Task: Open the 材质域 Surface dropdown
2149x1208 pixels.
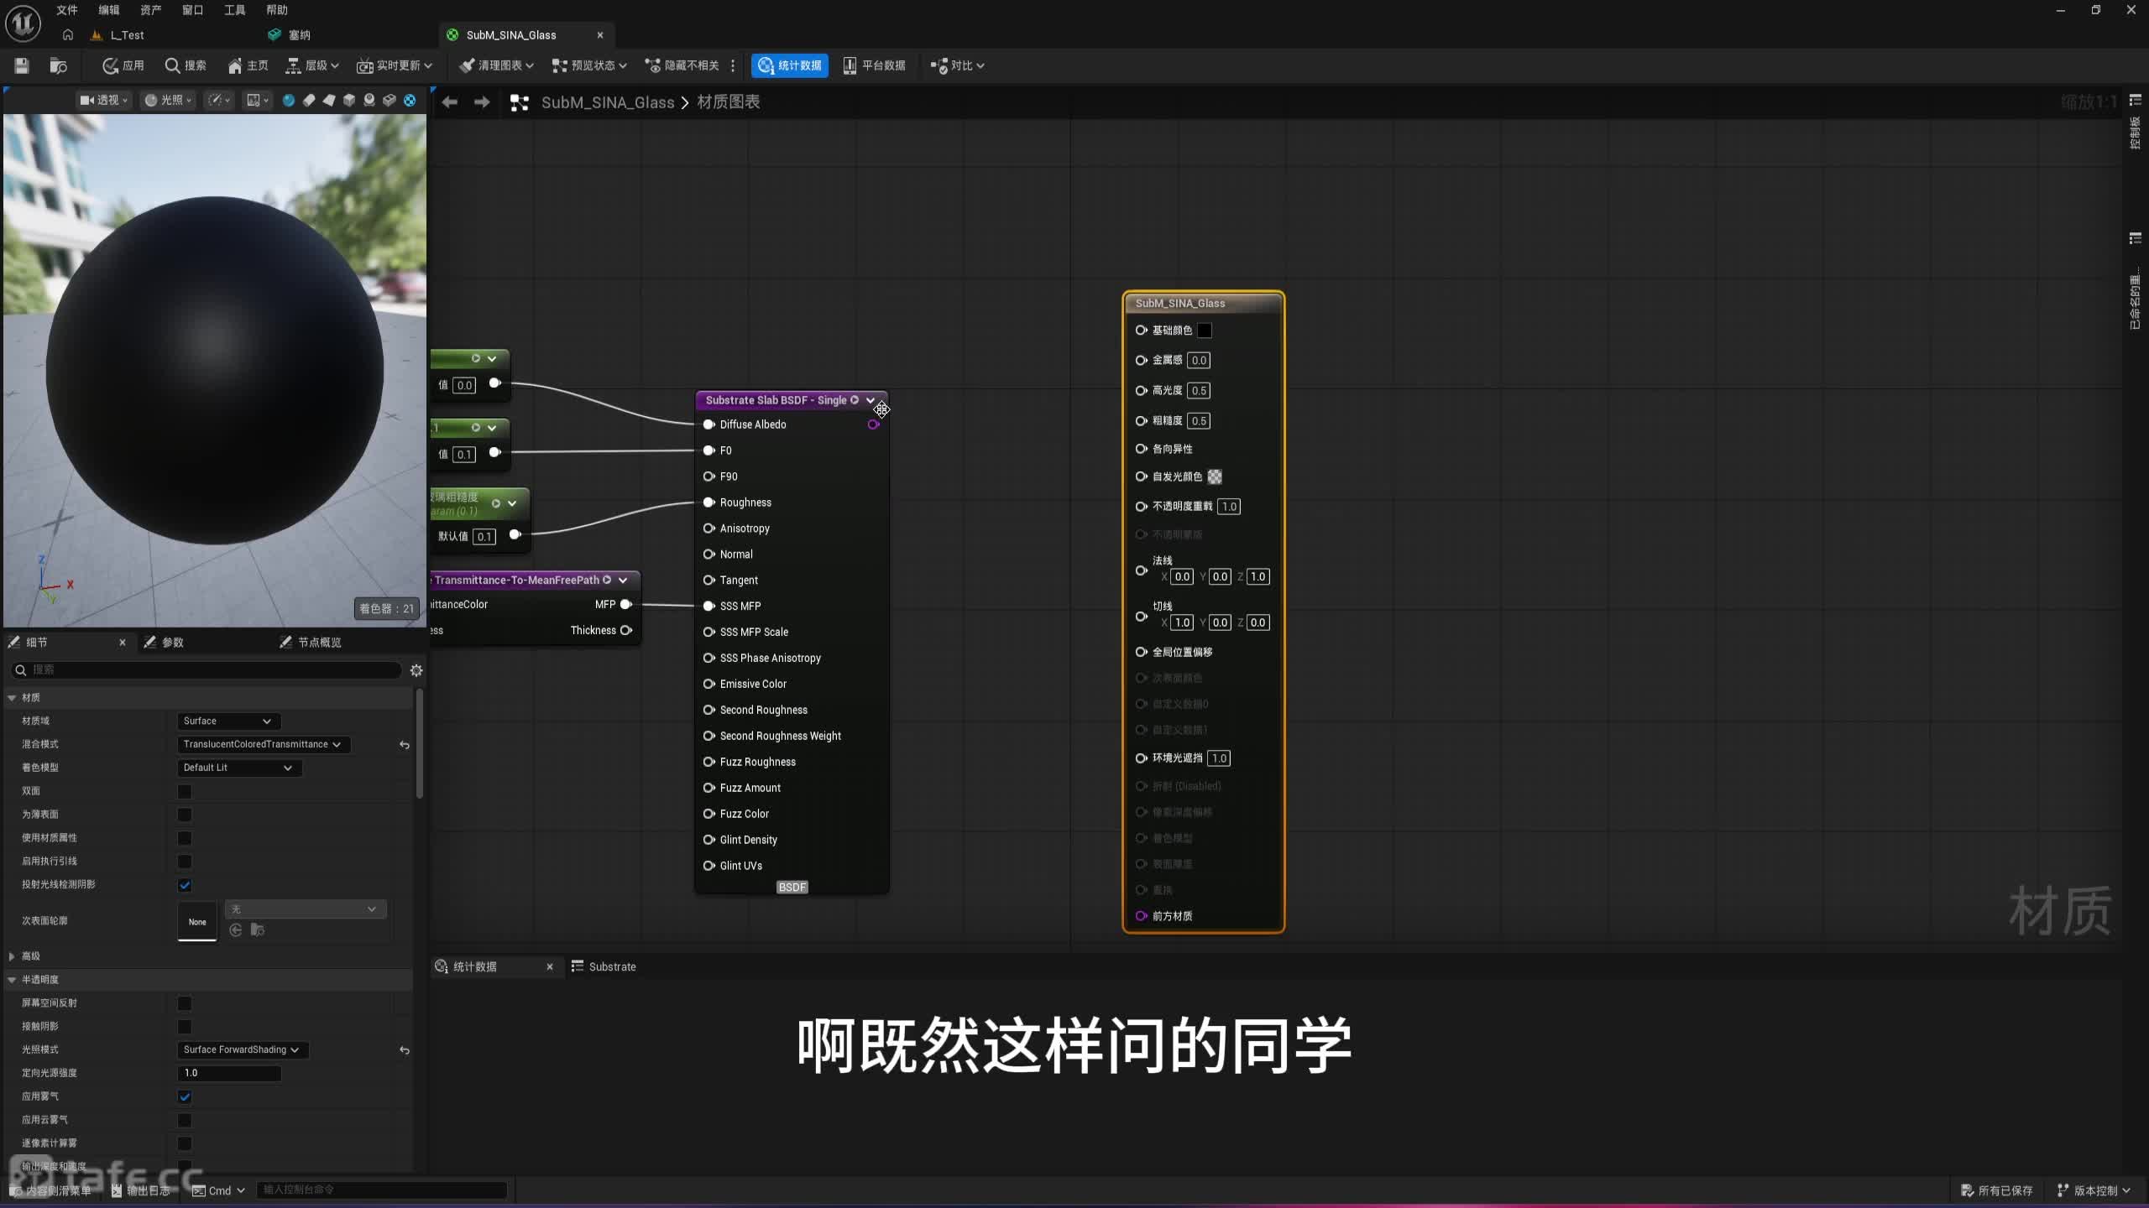Action: coord(229,721)
